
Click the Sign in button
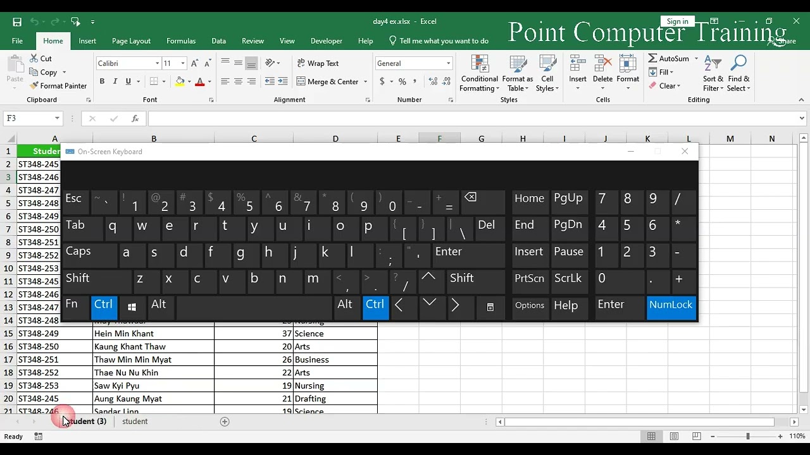(677, 21)
